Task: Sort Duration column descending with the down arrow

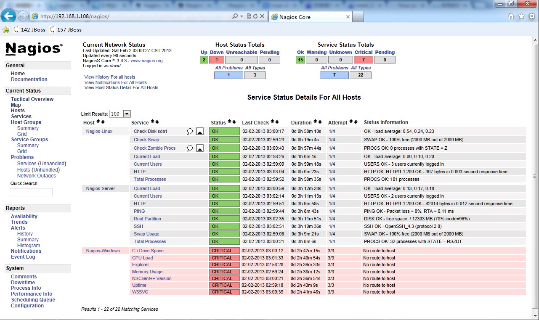Action: click(x=320, y=122)
